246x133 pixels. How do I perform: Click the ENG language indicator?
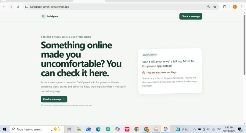219,129
